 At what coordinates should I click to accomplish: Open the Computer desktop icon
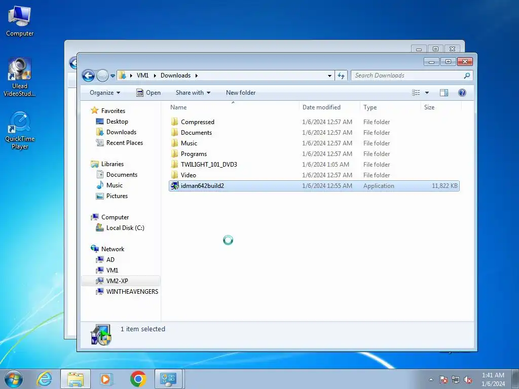[20, 21]
